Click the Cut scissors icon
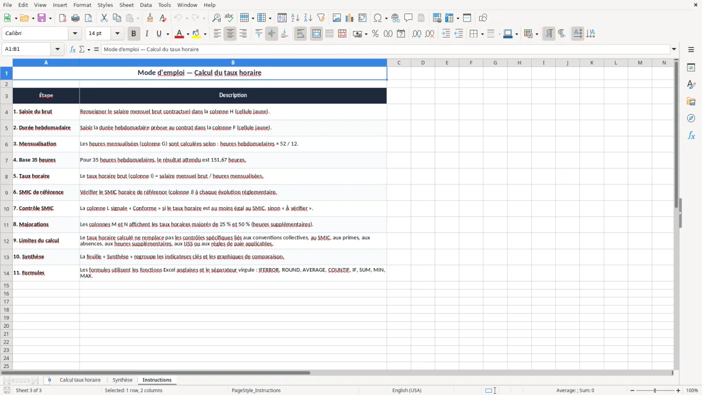This screenshot has height=395, width=702. [x=104, y=18]
